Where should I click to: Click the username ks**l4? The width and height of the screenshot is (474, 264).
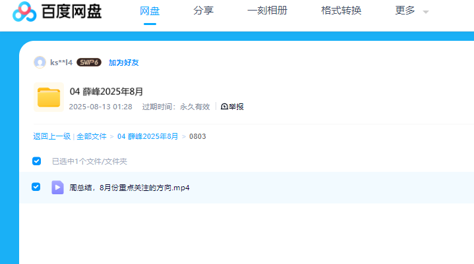tap(61, 63)
